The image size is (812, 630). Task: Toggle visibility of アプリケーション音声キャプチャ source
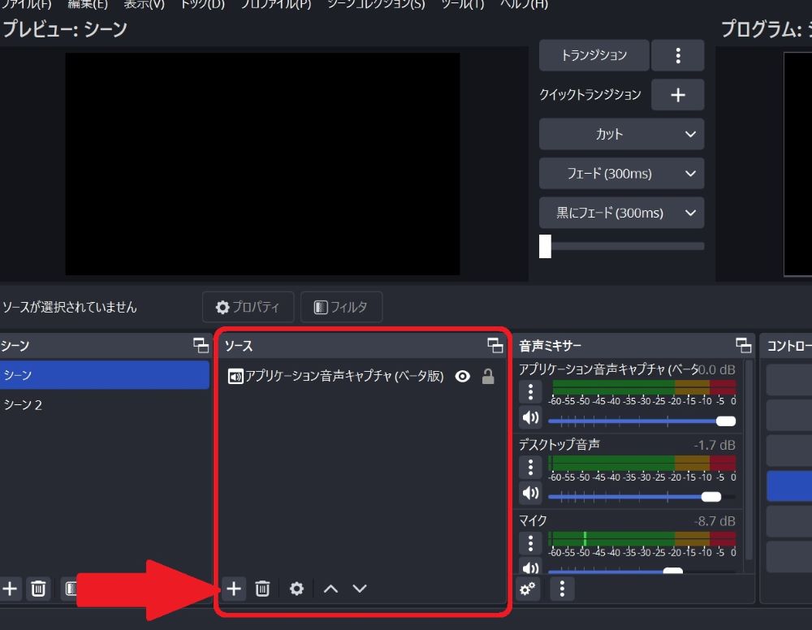click(463, 377)
